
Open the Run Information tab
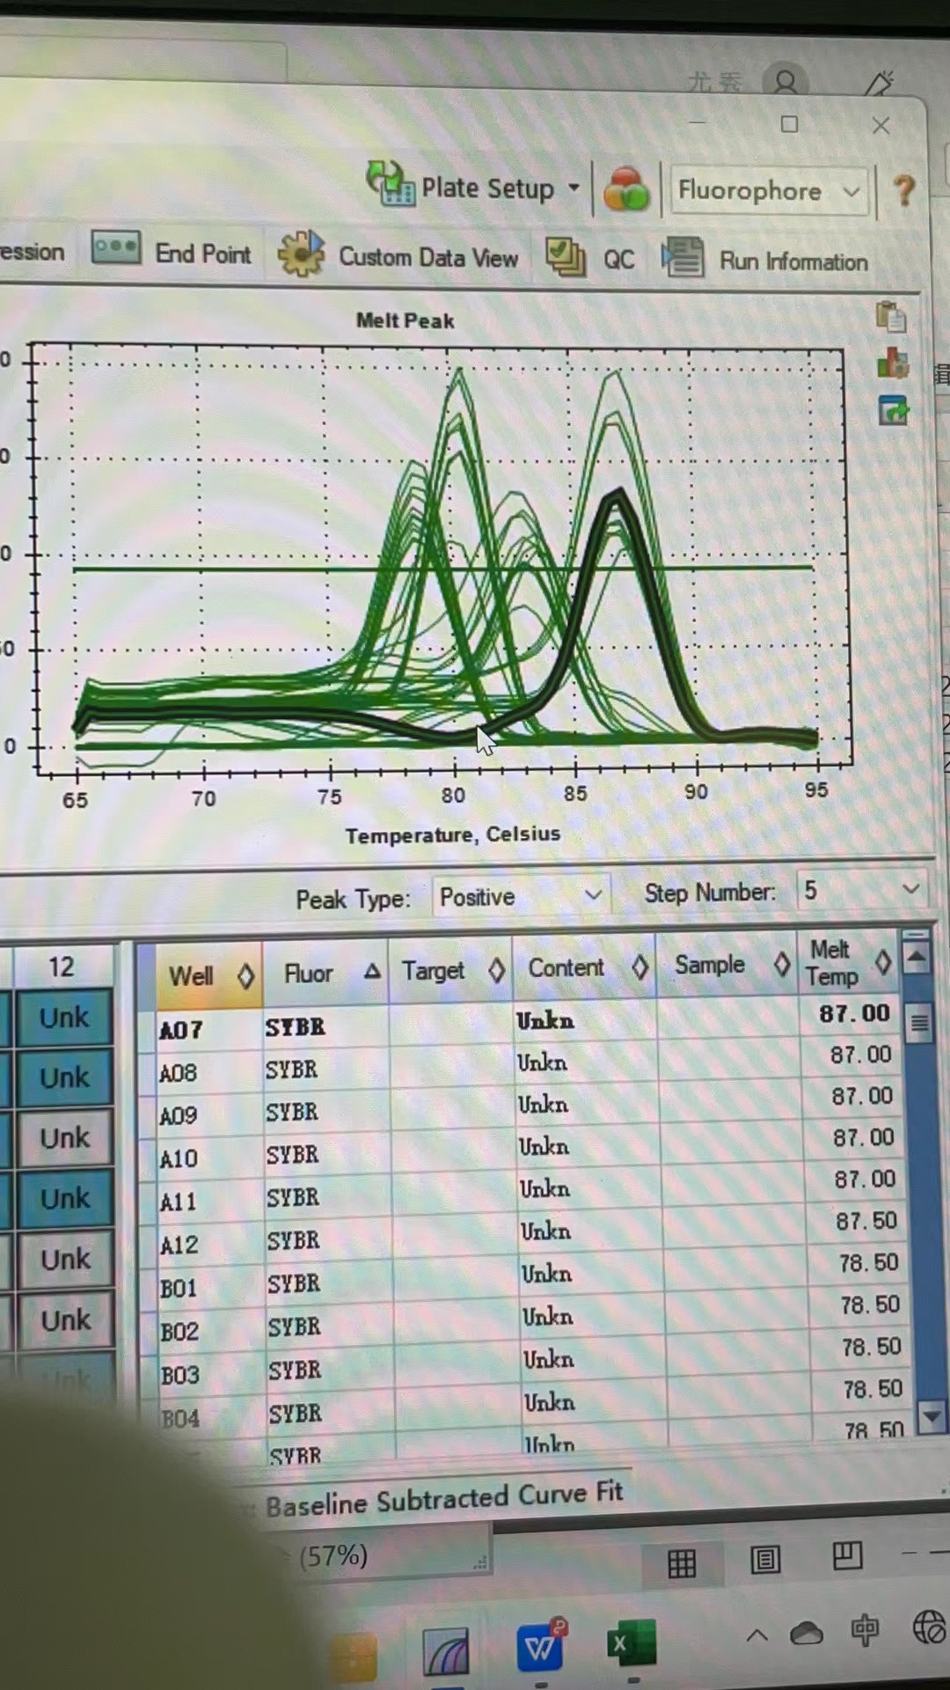point(765,261)
